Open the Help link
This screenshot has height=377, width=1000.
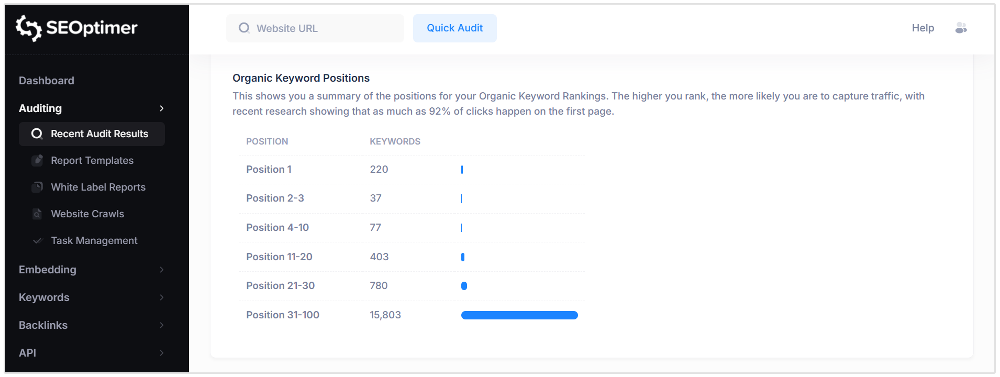tap(923, 28)
